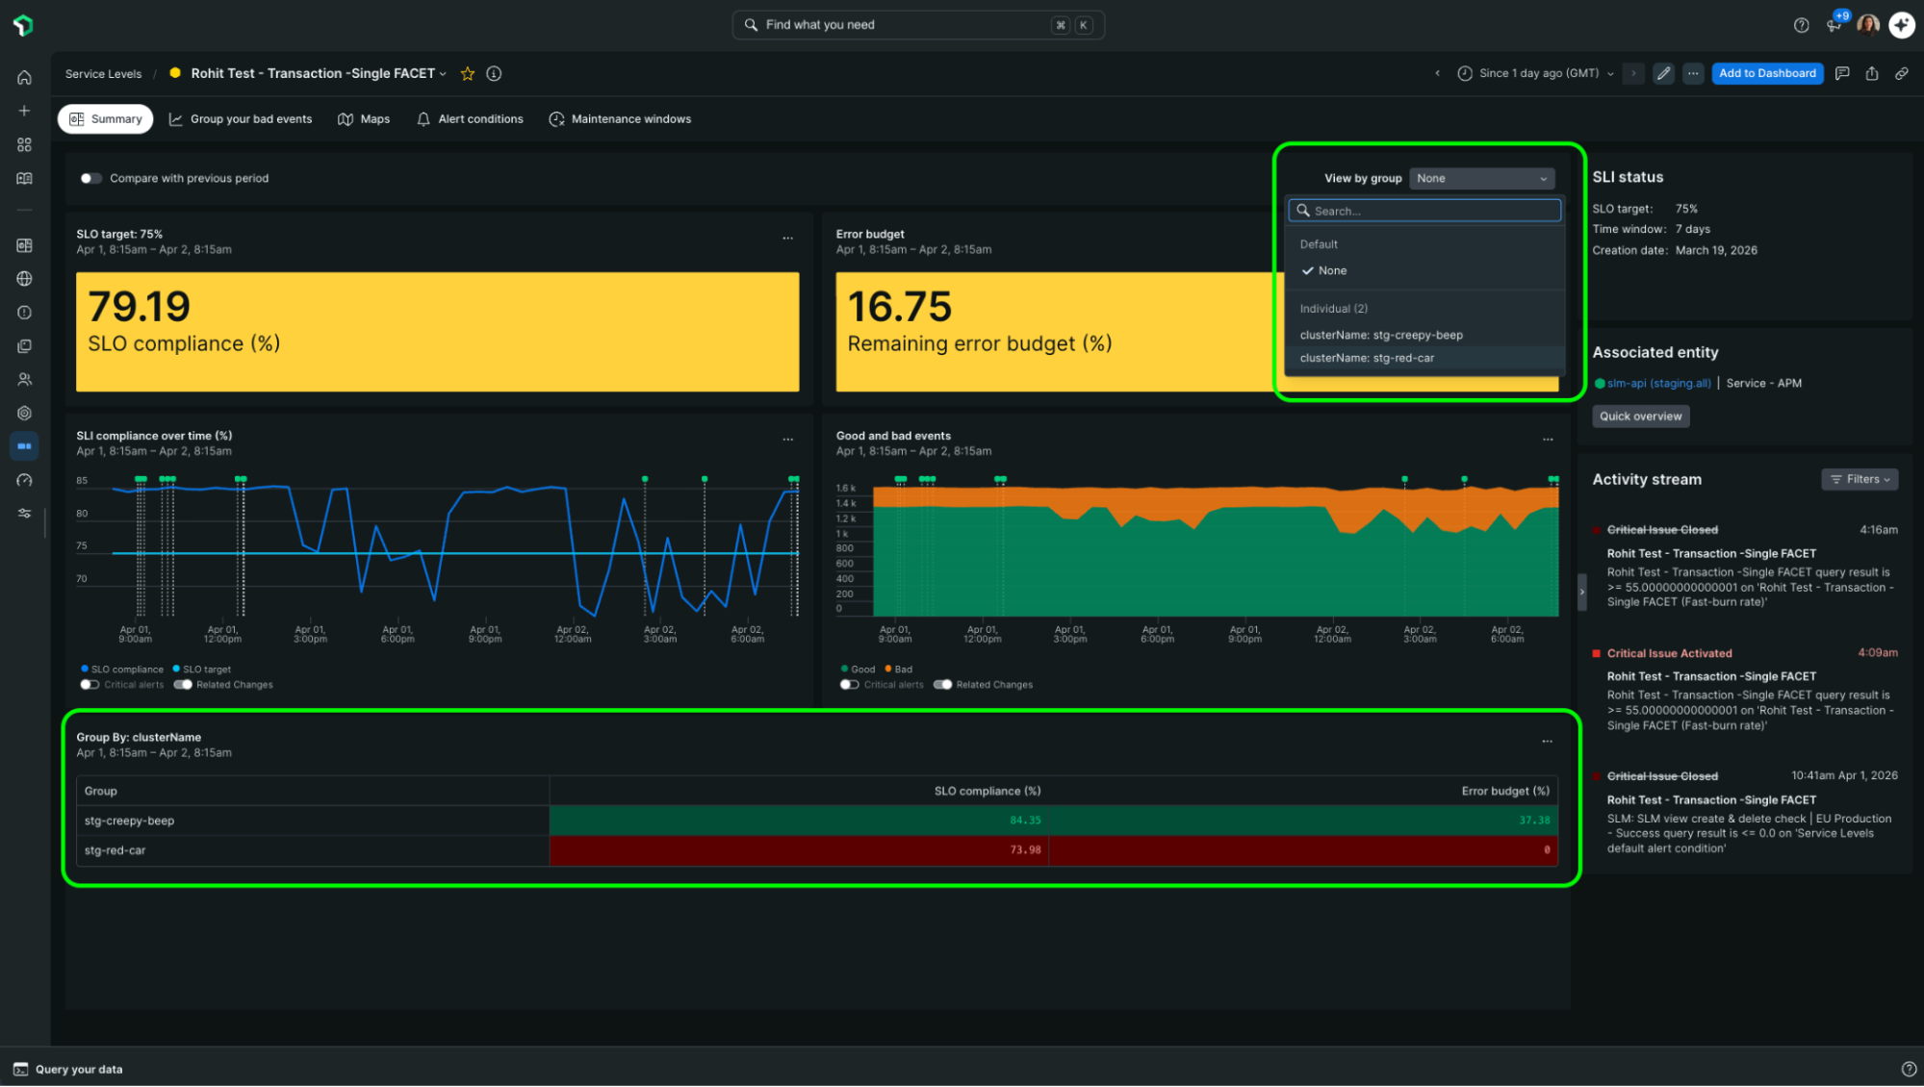The width and height of the screenshot is (1924, 1087).
Task: Toggle Compare with previous period
Action: pyautogui.click(x=90, y=179)
